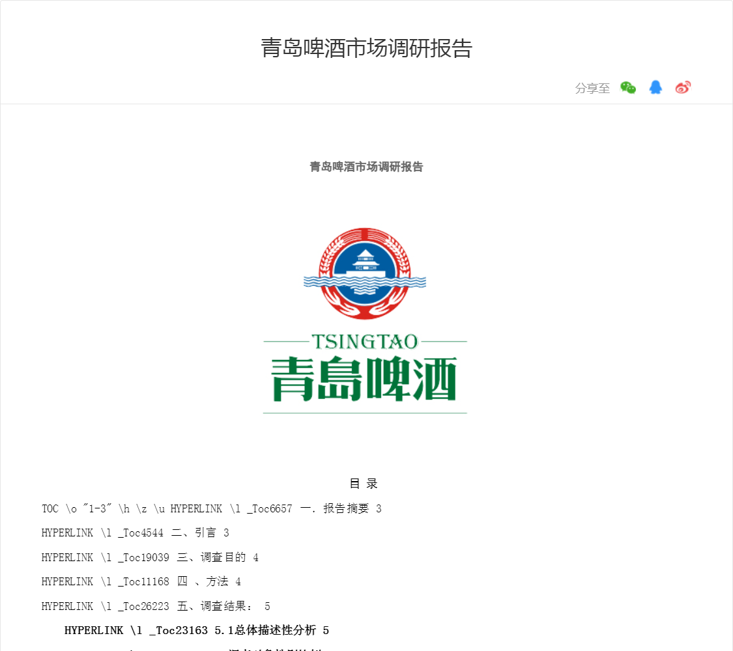
Task: Share the report to WeChat
Action: point(628,88)
